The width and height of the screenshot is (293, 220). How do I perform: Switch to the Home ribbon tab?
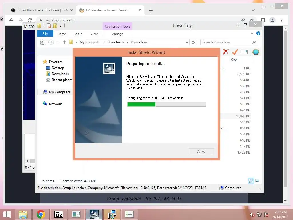[62, 34]
